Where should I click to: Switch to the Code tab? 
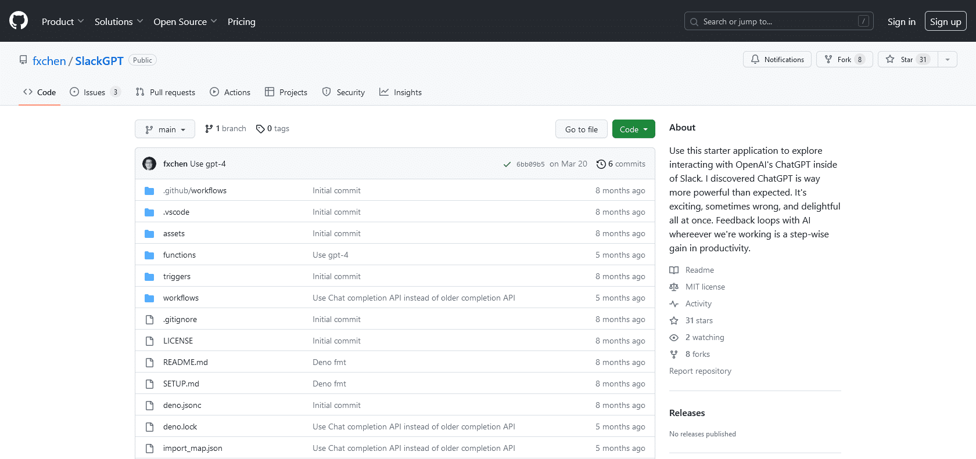pyautogui.click(x=40, y=92)
